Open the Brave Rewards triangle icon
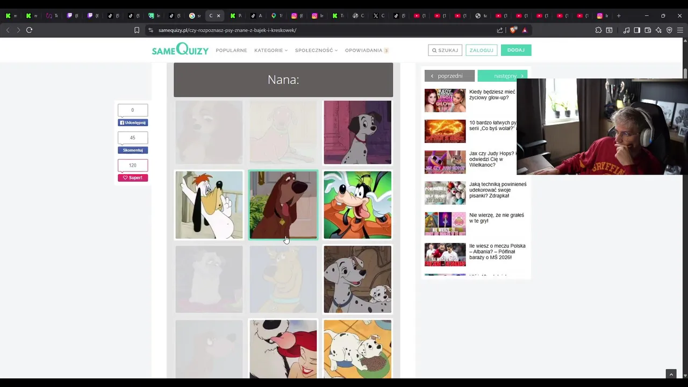 [525, 30]
